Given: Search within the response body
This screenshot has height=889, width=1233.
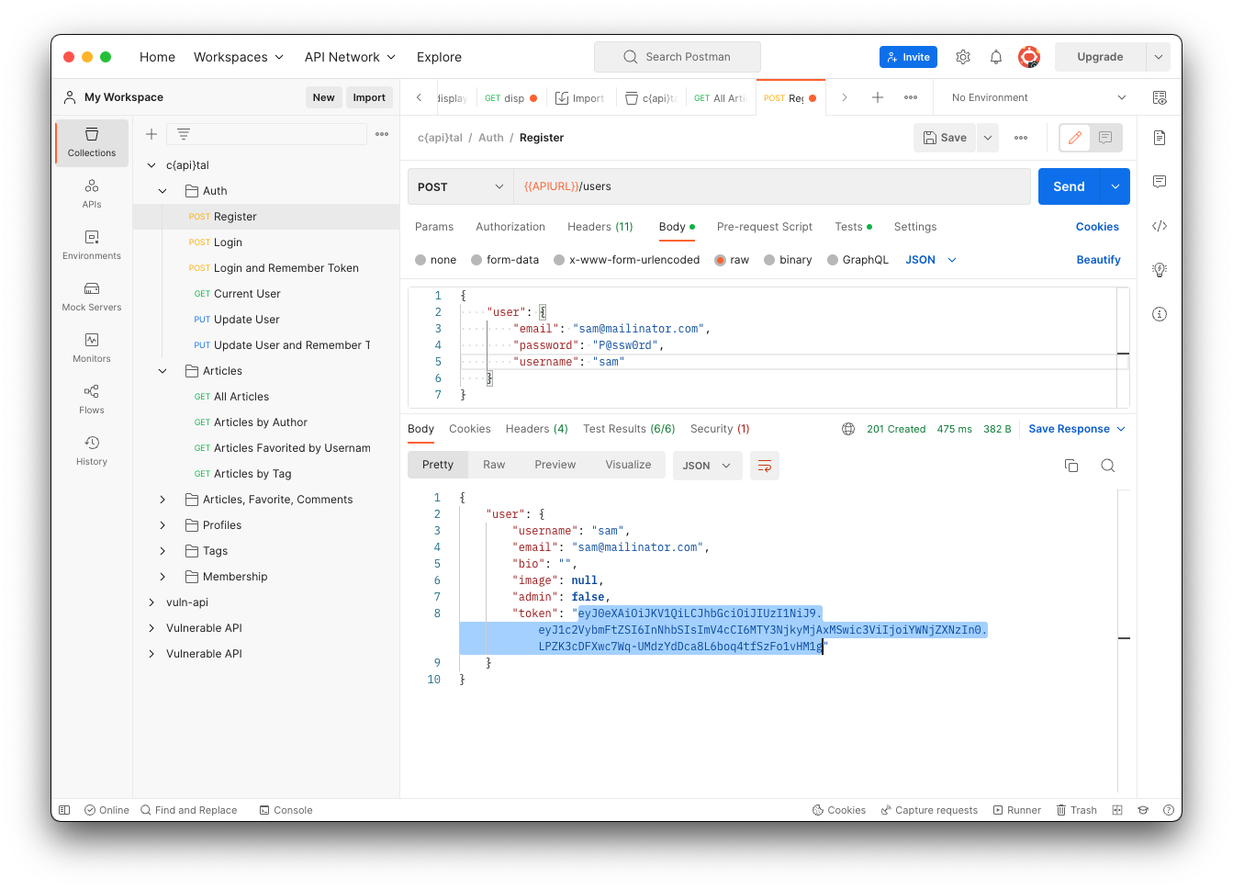Looking at the screenshot, I should coord(1108,466).
